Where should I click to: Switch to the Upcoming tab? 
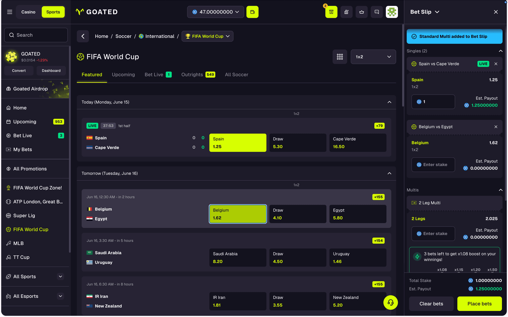(123, 75)
